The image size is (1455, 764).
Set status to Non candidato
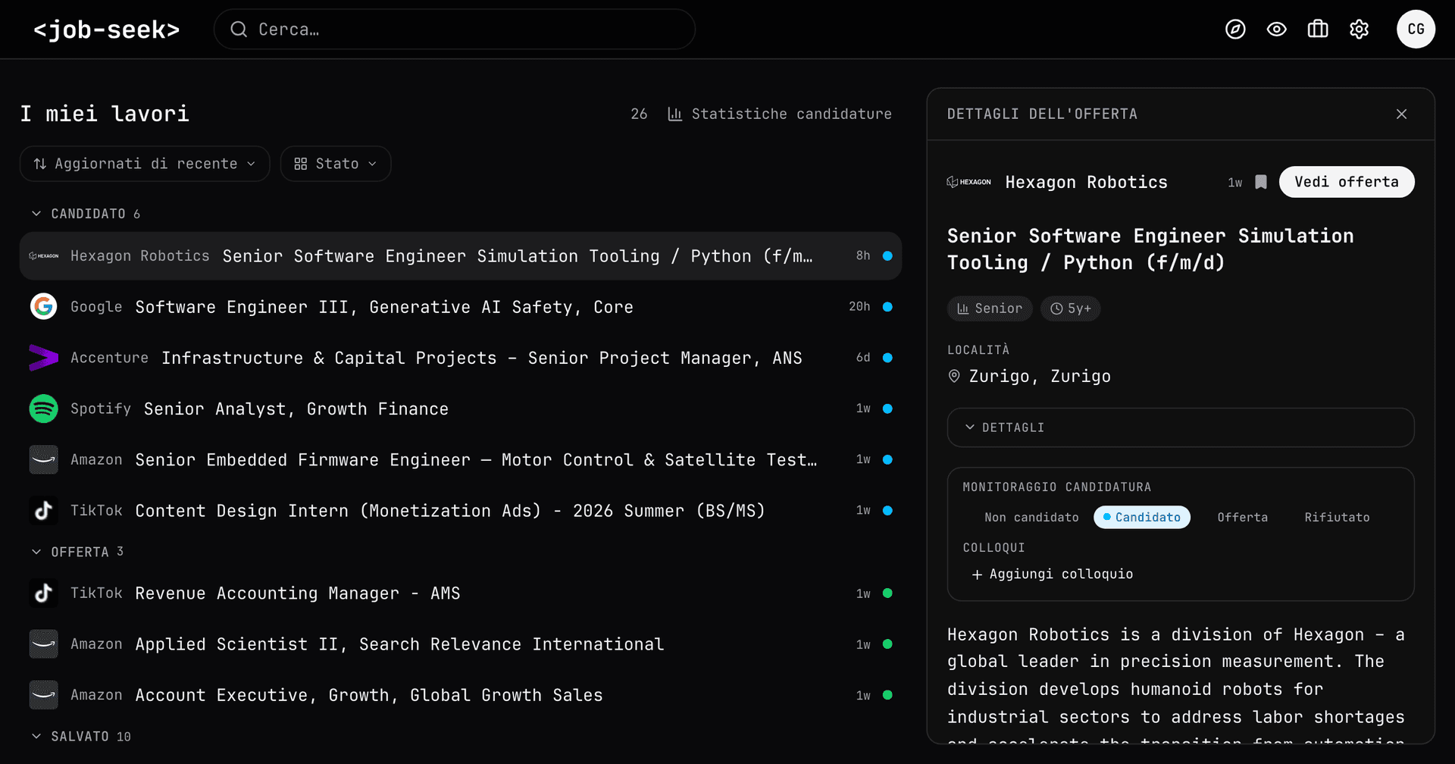pyautogui.click(x=1031, y=517)
